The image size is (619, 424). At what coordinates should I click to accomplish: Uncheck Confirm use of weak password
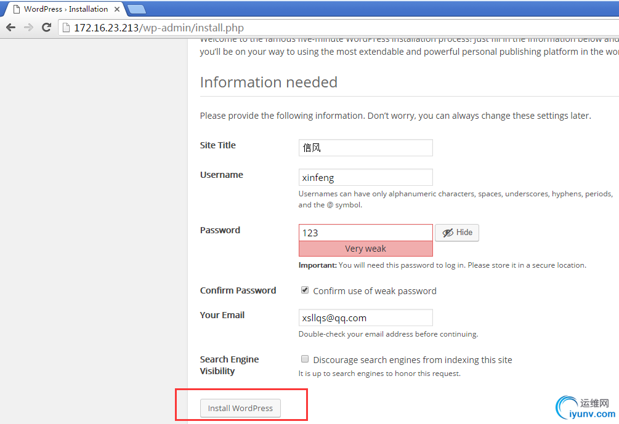(305, 290)
